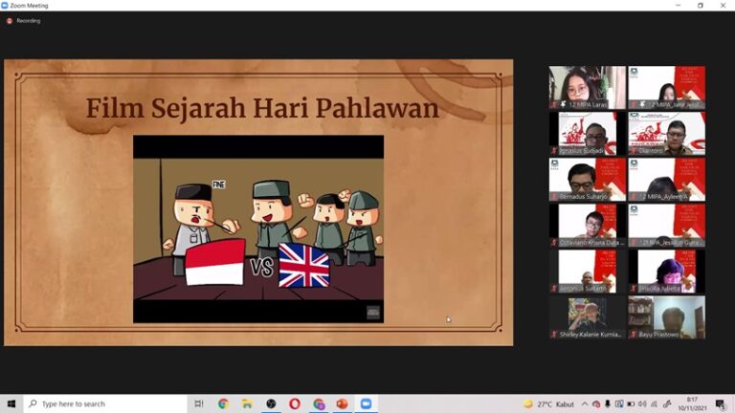Click the Type here to search box
Screen dimensions: 735x413
[x=105, y=403]
